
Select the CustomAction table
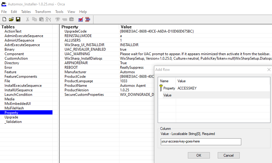[16, 58]
